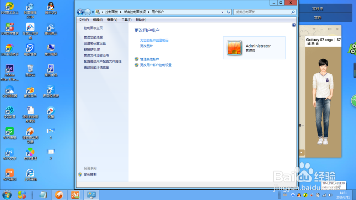This screenshot has width=356, height=200.
Task: Open the 帮助(H) menu
Action: click(141, 20)
